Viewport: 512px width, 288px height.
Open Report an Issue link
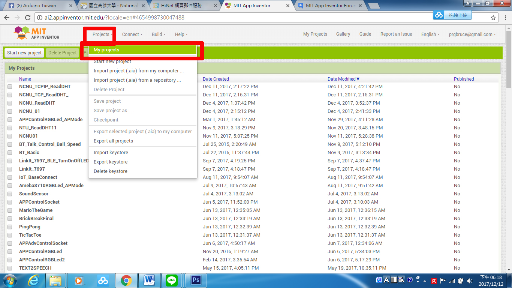(396, 34)
